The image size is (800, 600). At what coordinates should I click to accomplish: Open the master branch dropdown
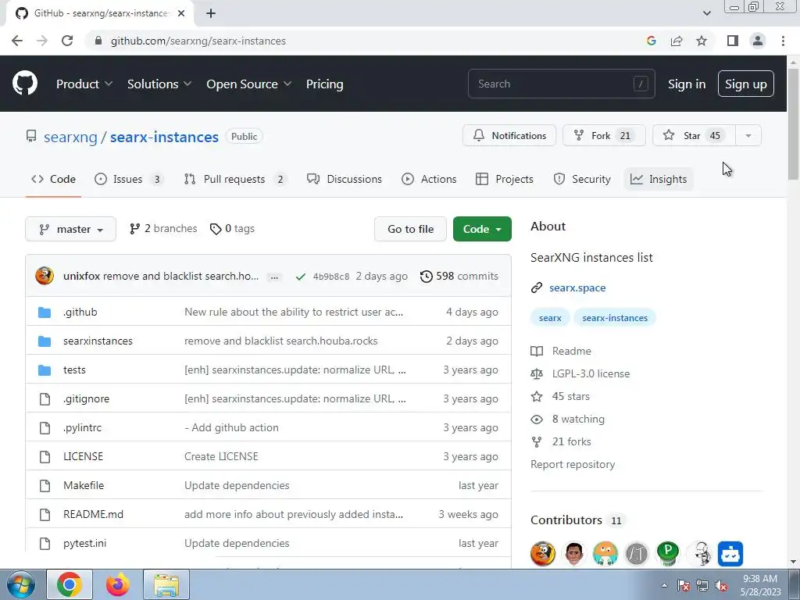70,229
